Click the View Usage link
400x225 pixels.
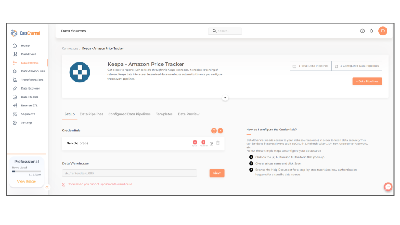pos(27,181)
